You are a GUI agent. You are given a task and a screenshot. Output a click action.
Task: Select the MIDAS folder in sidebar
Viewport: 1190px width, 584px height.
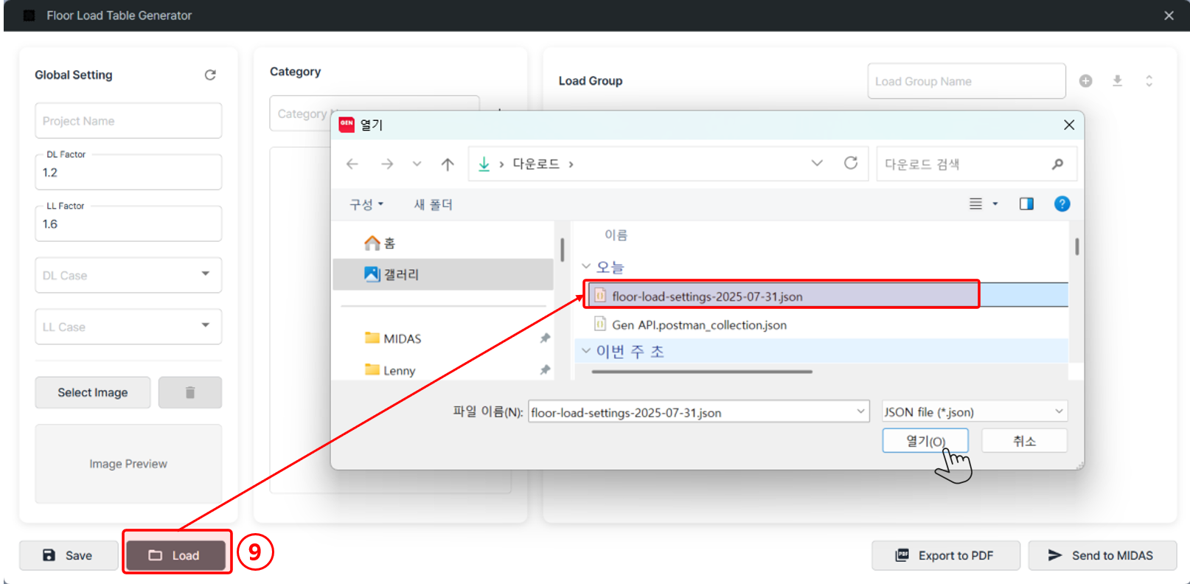point(402,338)
